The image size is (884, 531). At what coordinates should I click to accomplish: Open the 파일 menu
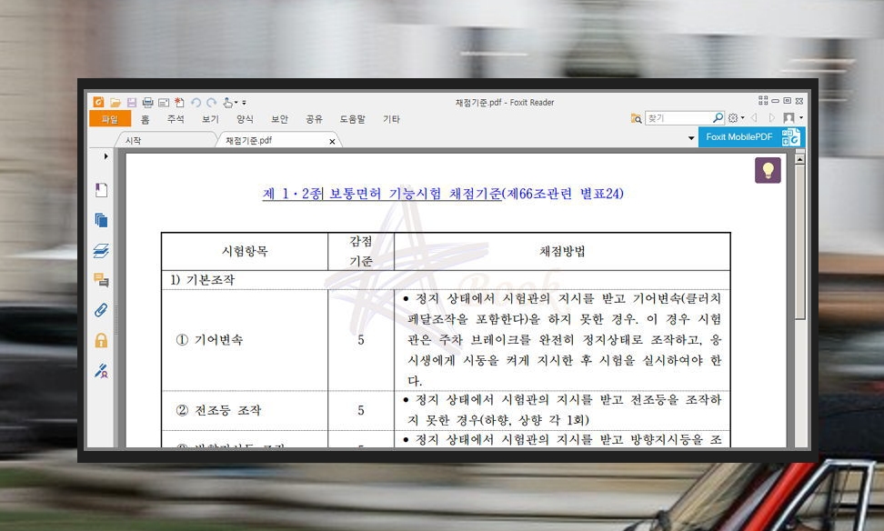coord(110,119)
